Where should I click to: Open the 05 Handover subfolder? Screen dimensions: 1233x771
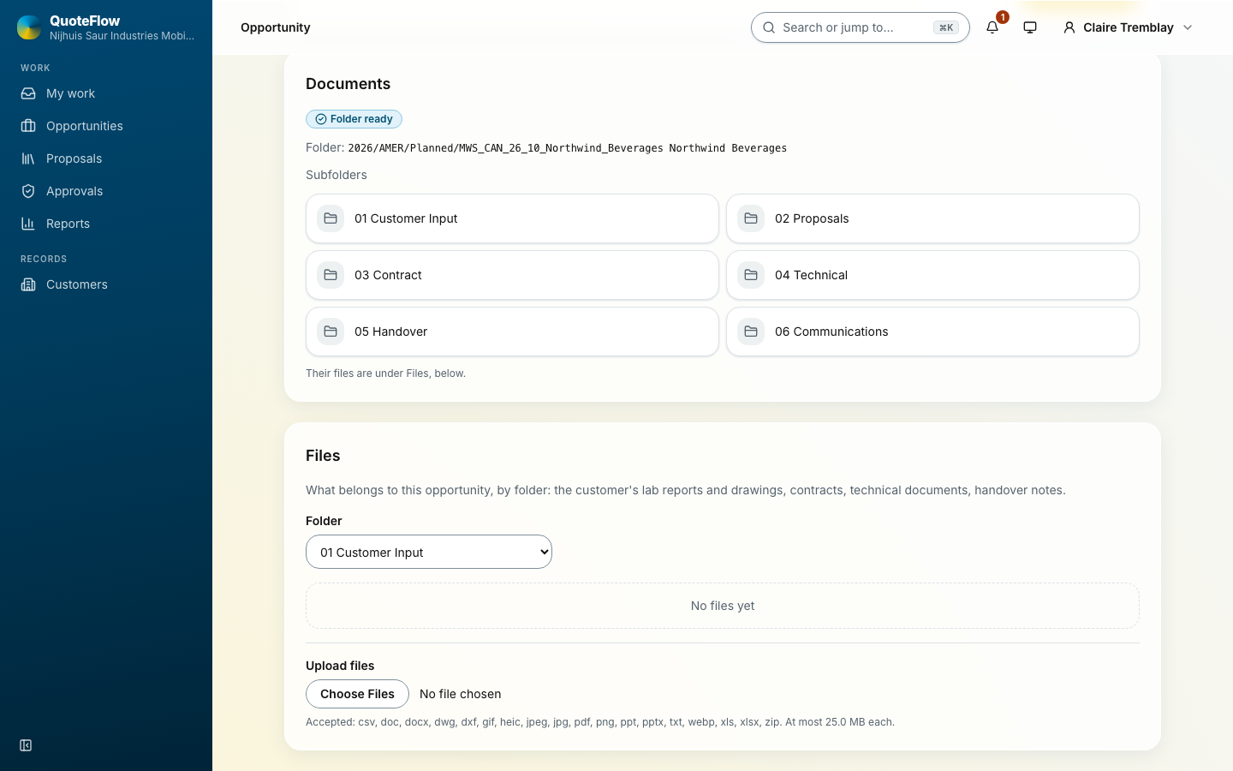click(x=512, y=332)
